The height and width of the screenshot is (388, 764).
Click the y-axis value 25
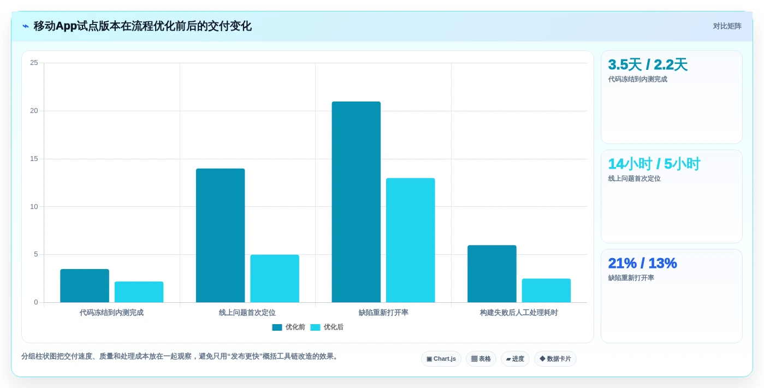tap(34, 63)
